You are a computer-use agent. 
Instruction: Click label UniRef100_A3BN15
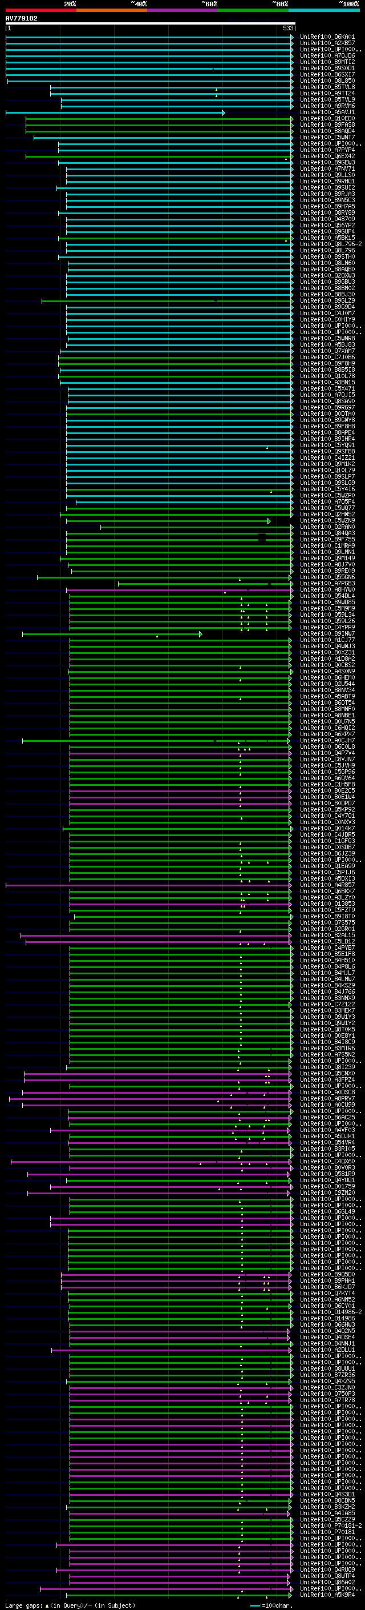[x=327, y=383]
